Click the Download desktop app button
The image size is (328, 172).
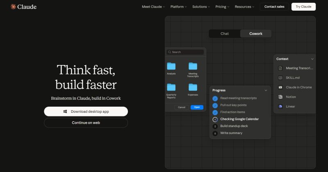click(x=86, y=112)
